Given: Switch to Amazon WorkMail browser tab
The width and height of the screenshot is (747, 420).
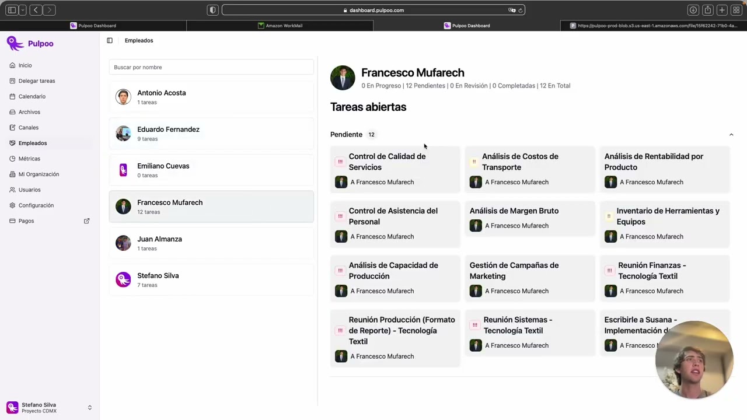Looking at the screenshot, I should [280, 26].
